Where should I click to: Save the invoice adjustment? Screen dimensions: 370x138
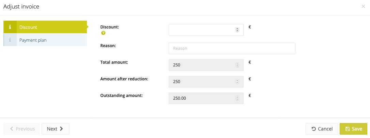tap(353, 129)
